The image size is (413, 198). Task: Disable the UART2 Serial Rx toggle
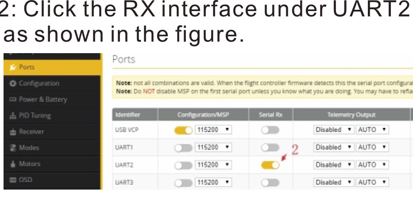pyautogui.click(x=270, y=165)
